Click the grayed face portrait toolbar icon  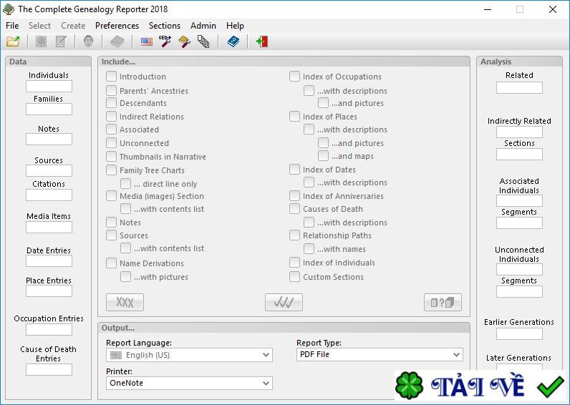point(88,42)
